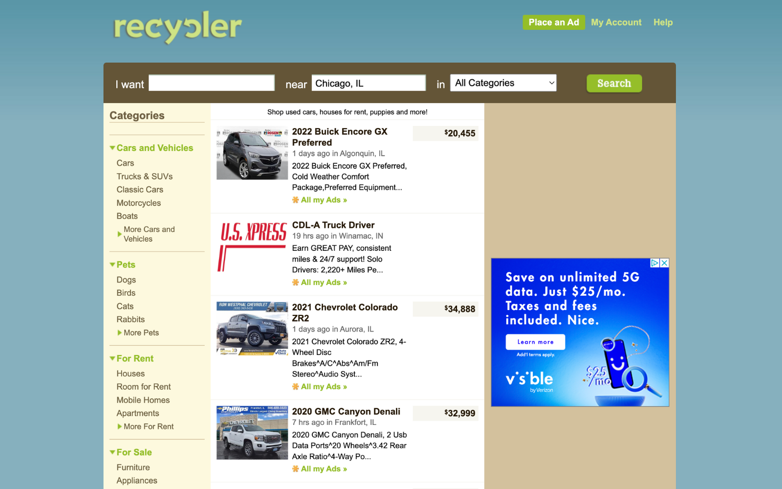Click the AdChoices icon on the ad

655,263
